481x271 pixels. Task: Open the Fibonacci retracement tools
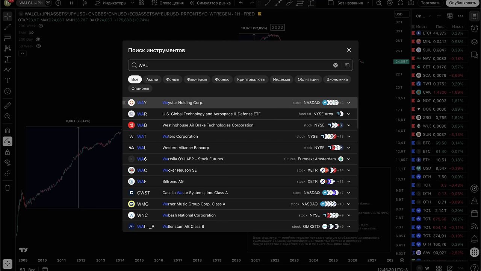coord(8,38)
